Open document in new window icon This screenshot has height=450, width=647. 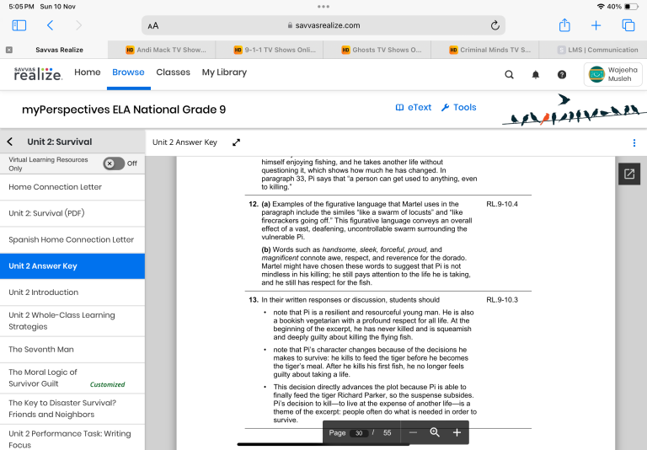point(629,174)
